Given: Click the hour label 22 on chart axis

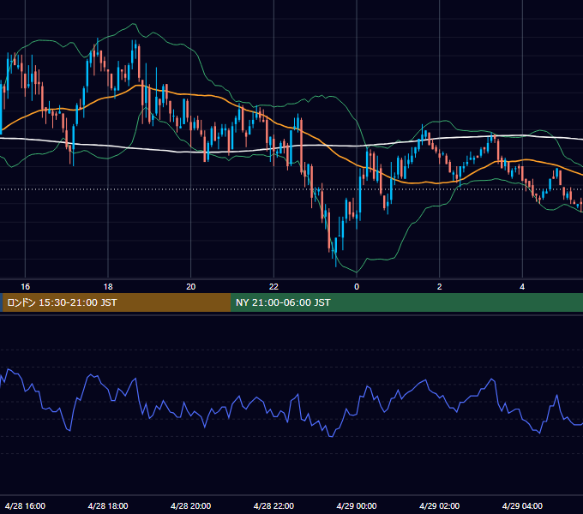Looking at the screenshot, I should pos(273,287).
